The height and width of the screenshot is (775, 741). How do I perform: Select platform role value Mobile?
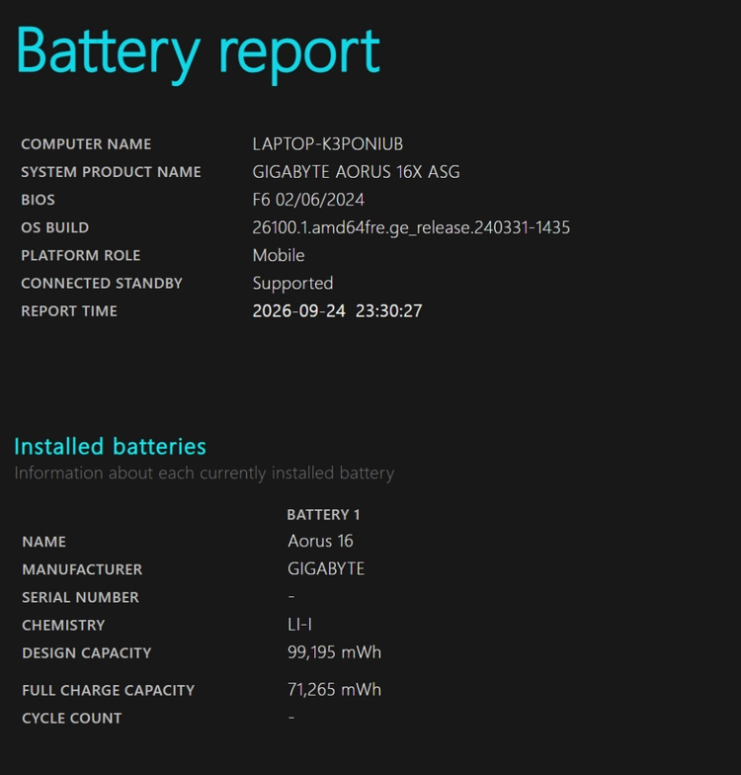pos(279,255)
